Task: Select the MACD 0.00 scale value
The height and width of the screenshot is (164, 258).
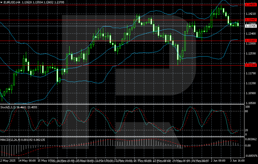Action: click(x=248, y=145)
